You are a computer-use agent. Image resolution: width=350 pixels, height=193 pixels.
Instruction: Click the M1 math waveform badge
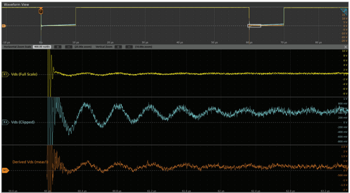(5, 170)
